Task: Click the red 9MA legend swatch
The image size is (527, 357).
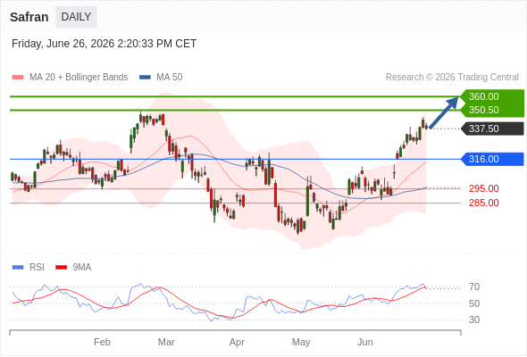Action: point(61,268)
